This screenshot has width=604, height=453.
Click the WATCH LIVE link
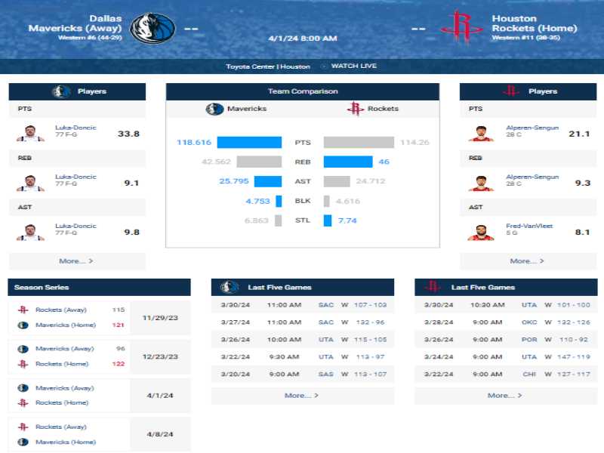pyautogui.click(x=353, y=66)
